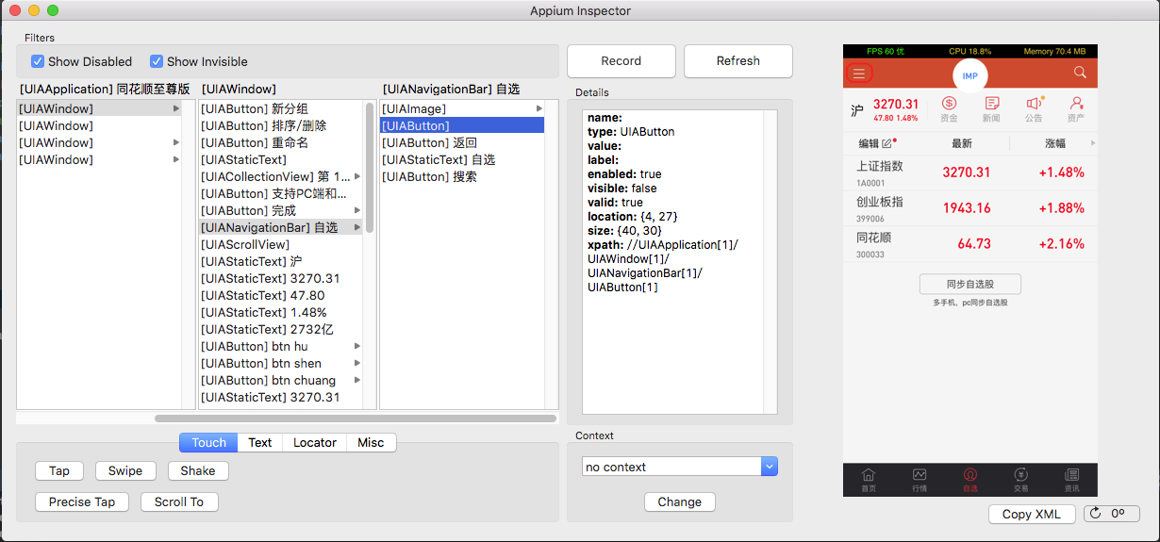This screenshot has height=542, width=1160.
Task: Select the UIAScrollView row
Action: tap(281, 244)
